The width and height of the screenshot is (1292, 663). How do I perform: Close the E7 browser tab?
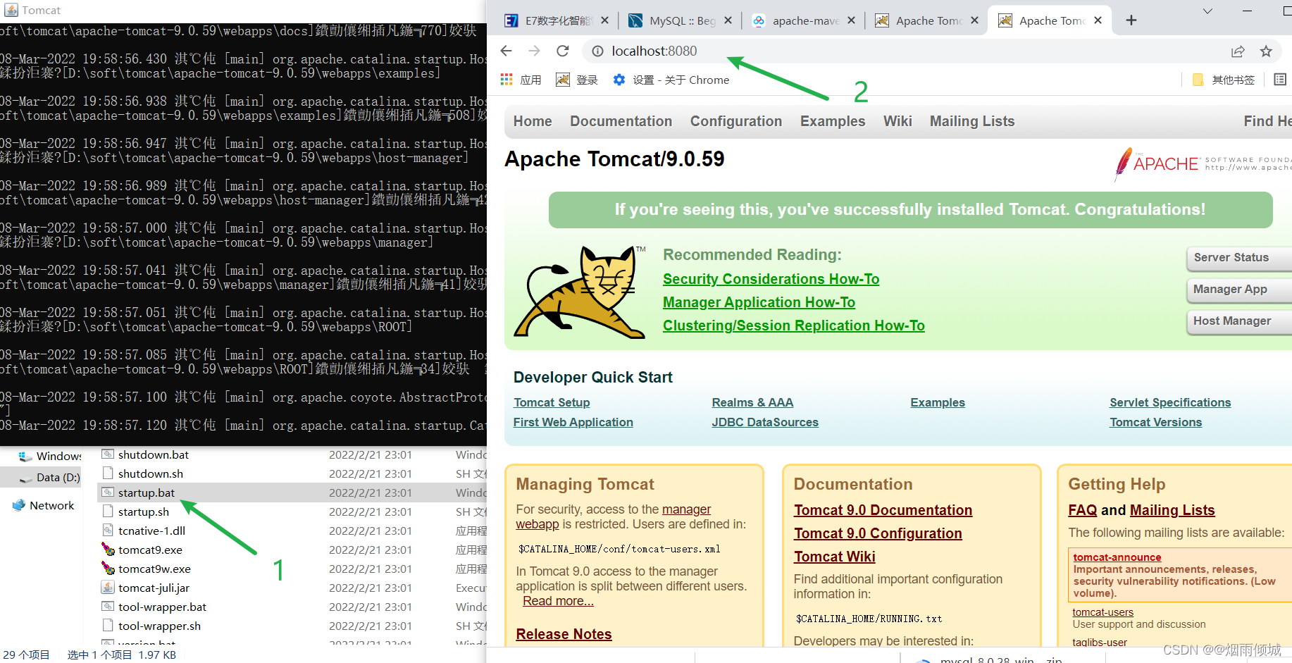(x=604, y=20)
